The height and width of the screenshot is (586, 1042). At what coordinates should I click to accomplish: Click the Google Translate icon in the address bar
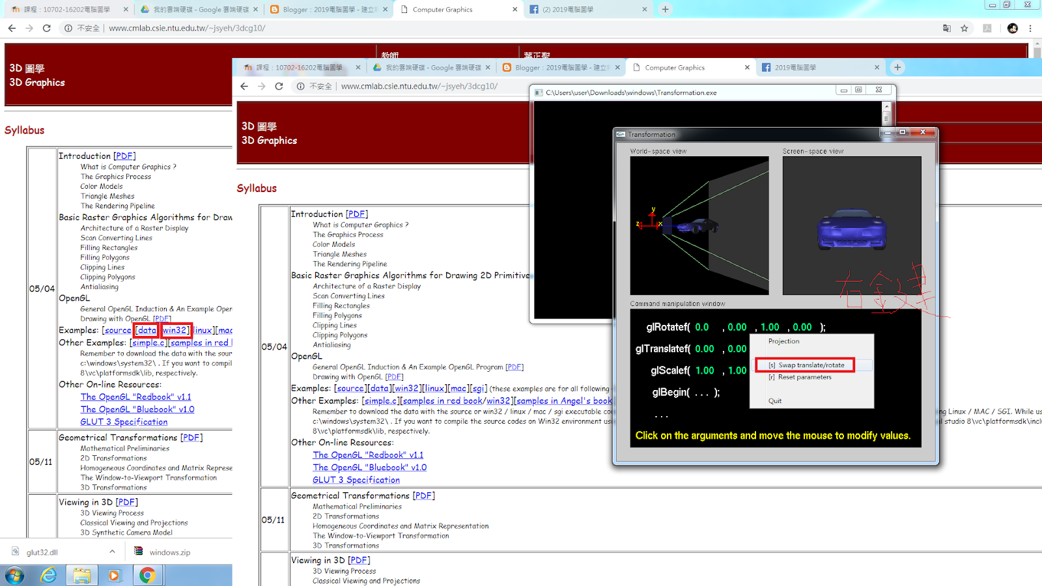[947, 28]
